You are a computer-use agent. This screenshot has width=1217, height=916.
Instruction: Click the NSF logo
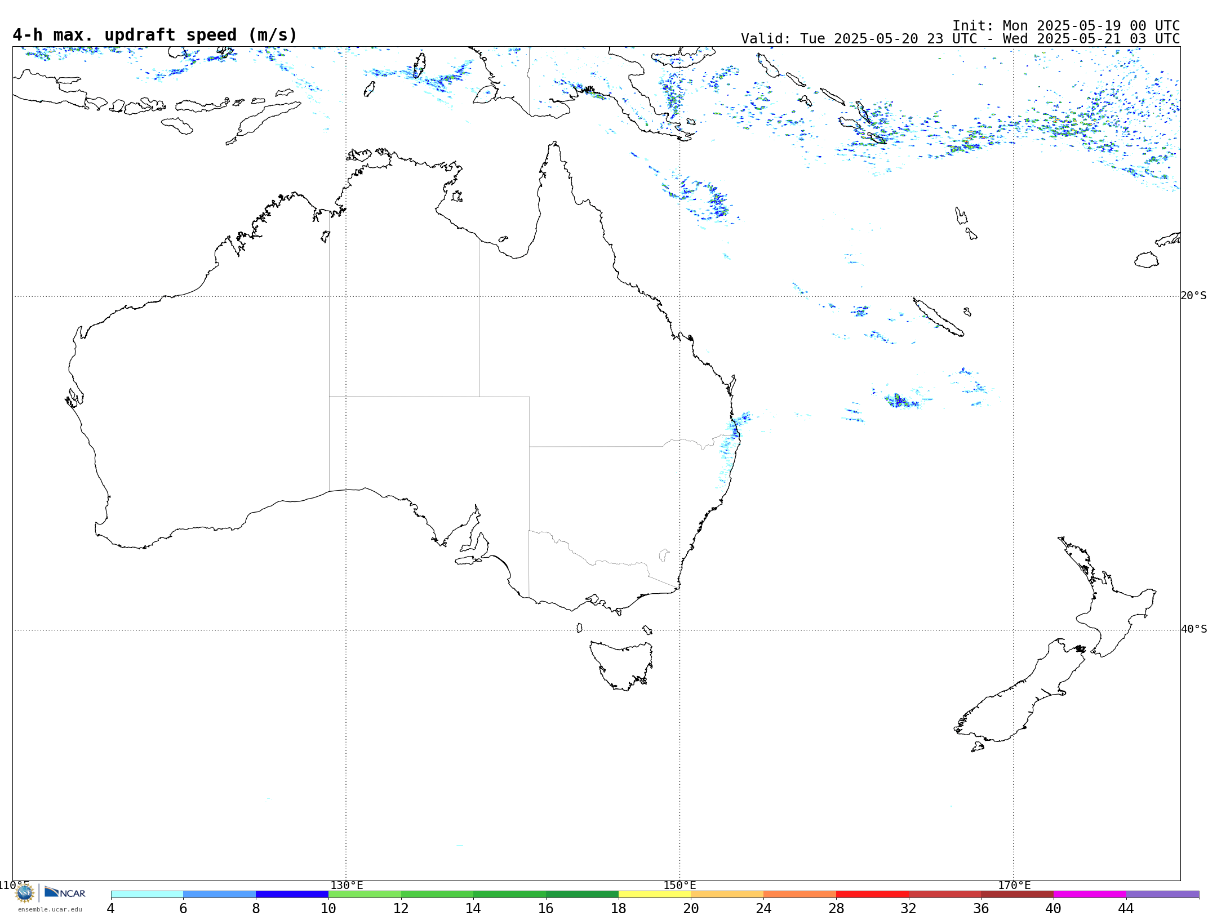pos(24,893)
